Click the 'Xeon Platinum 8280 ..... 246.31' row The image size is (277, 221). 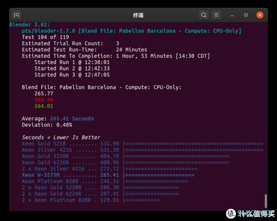tap(105, 181)
